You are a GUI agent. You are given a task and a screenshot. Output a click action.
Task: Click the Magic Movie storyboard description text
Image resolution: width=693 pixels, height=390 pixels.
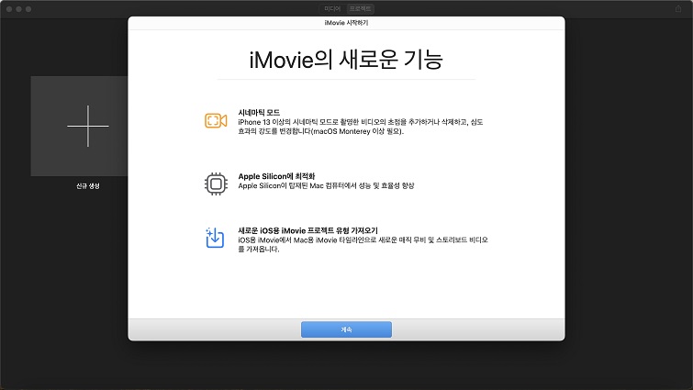point(363,244)
